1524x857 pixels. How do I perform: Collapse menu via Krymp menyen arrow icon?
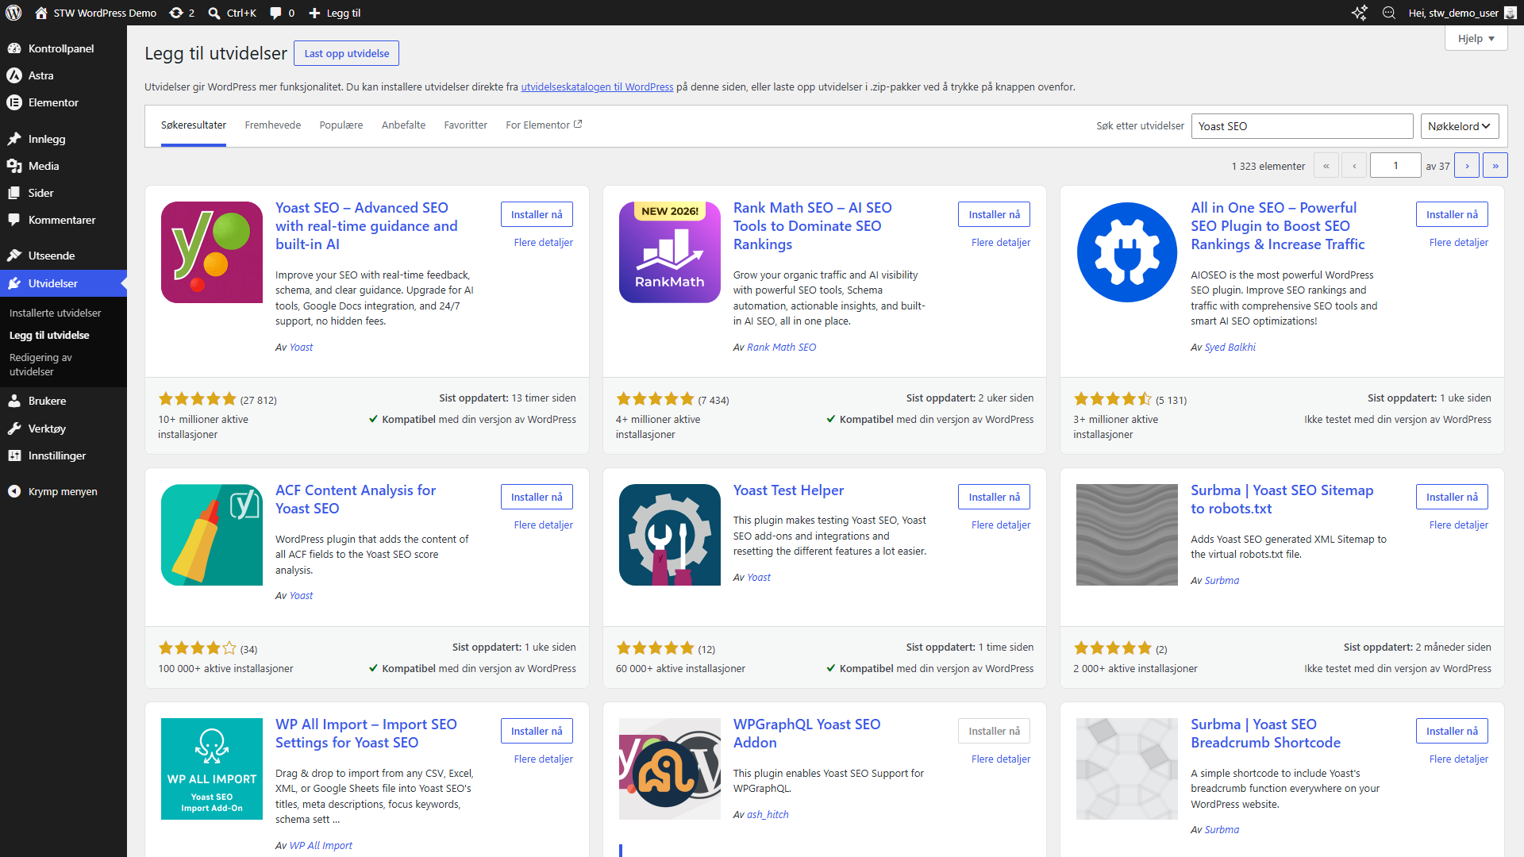pos(14,491)
